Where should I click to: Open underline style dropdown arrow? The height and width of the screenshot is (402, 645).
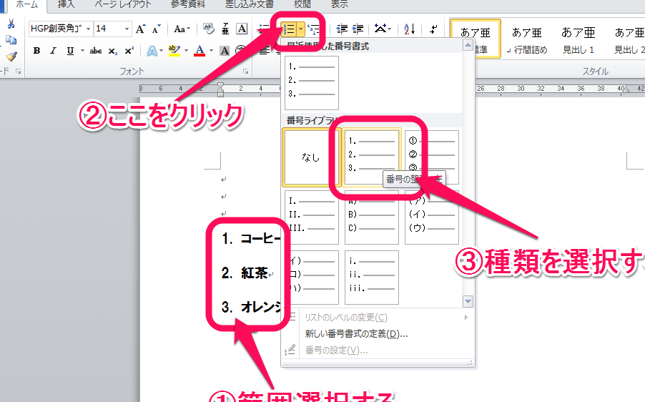(x=82, y=51)
